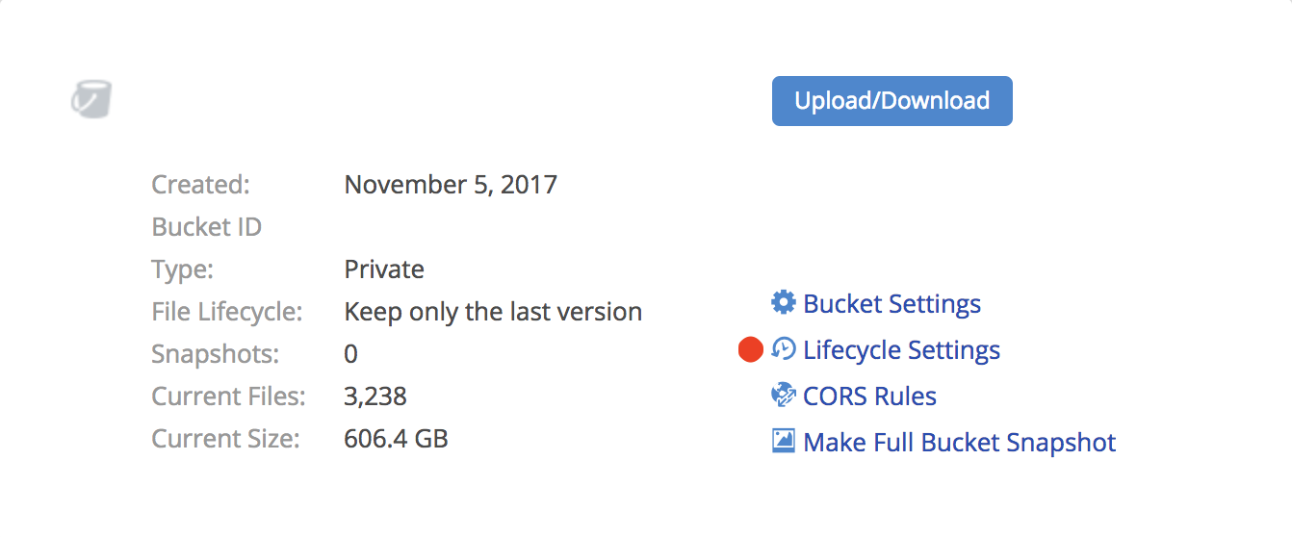Click the File Lifecycle label
Screen dimensions: 1292x537
click(x=227, y=312)
